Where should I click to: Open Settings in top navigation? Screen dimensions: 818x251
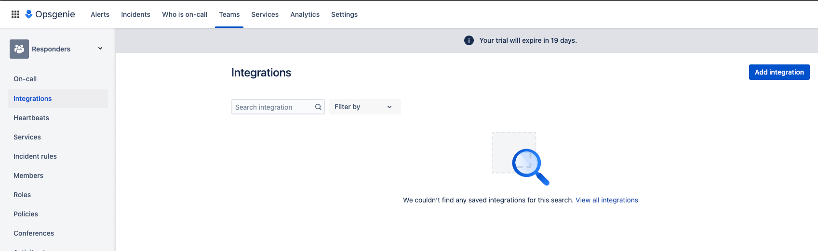344,14
